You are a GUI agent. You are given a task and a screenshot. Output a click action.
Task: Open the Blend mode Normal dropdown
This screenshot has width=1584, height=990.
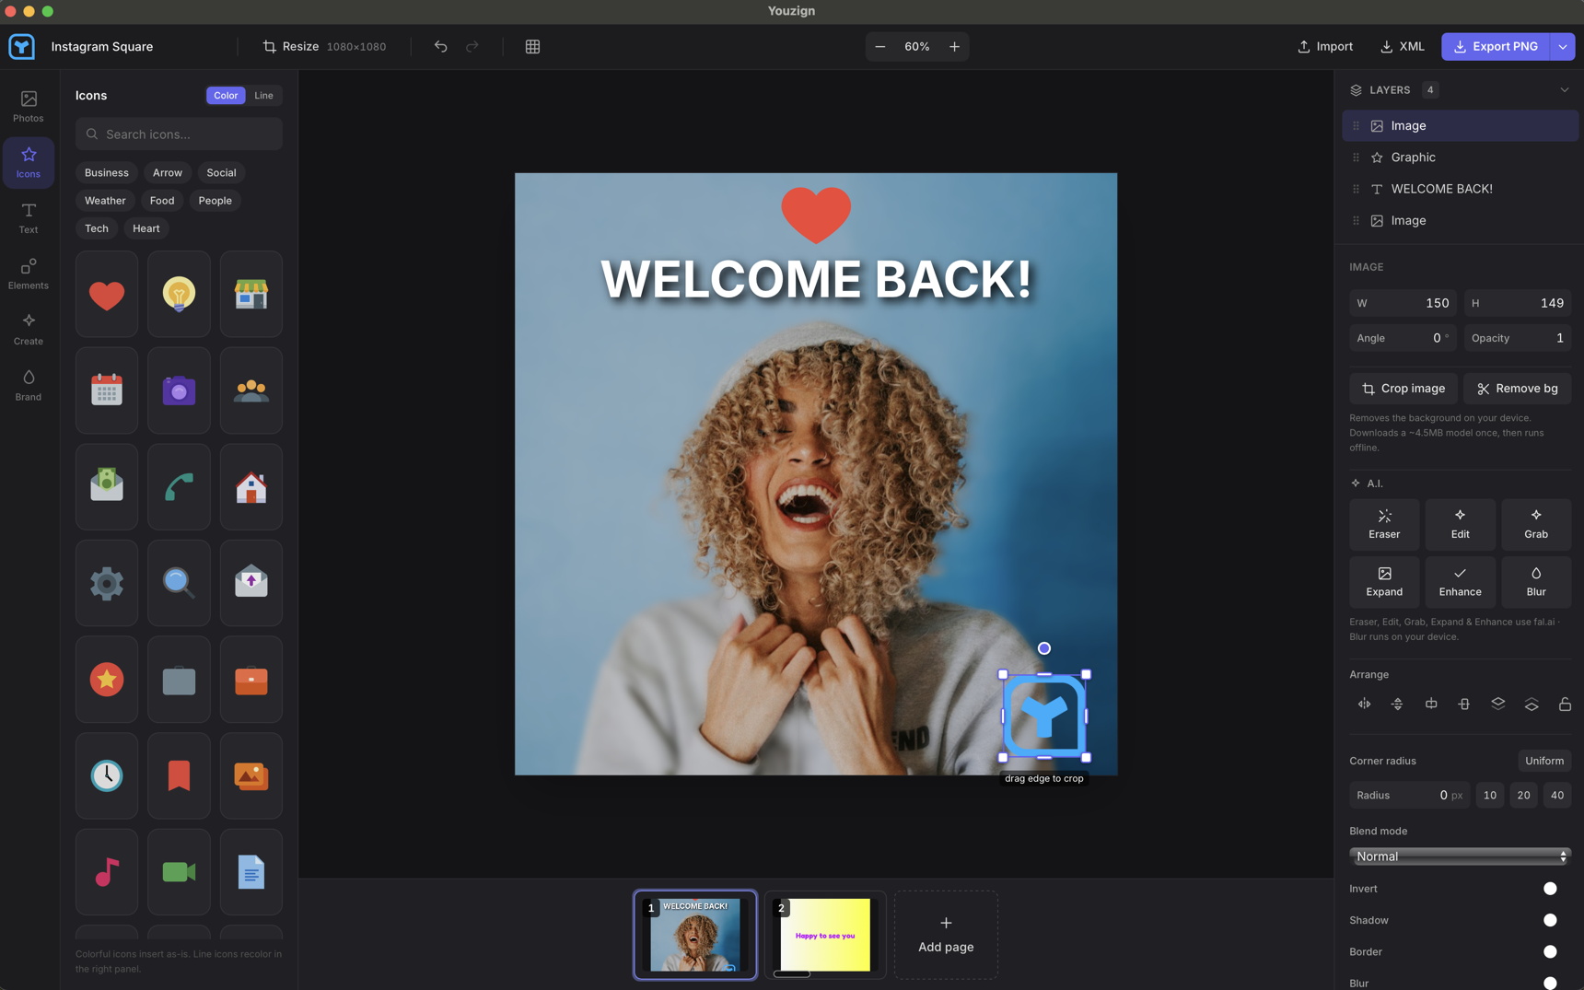[1460, 856]
